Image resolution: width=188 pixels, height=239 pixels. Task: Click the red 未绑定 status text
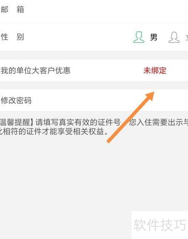click(x=155, y=70)
